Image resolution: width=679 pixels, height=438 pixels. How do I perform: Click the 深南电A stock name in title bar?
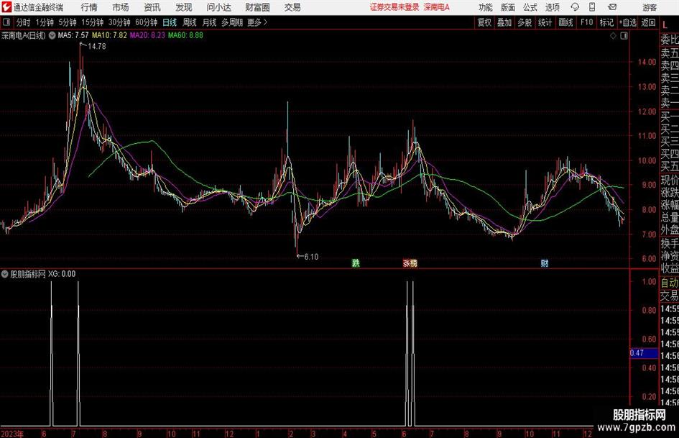click(x=437, y=7)
